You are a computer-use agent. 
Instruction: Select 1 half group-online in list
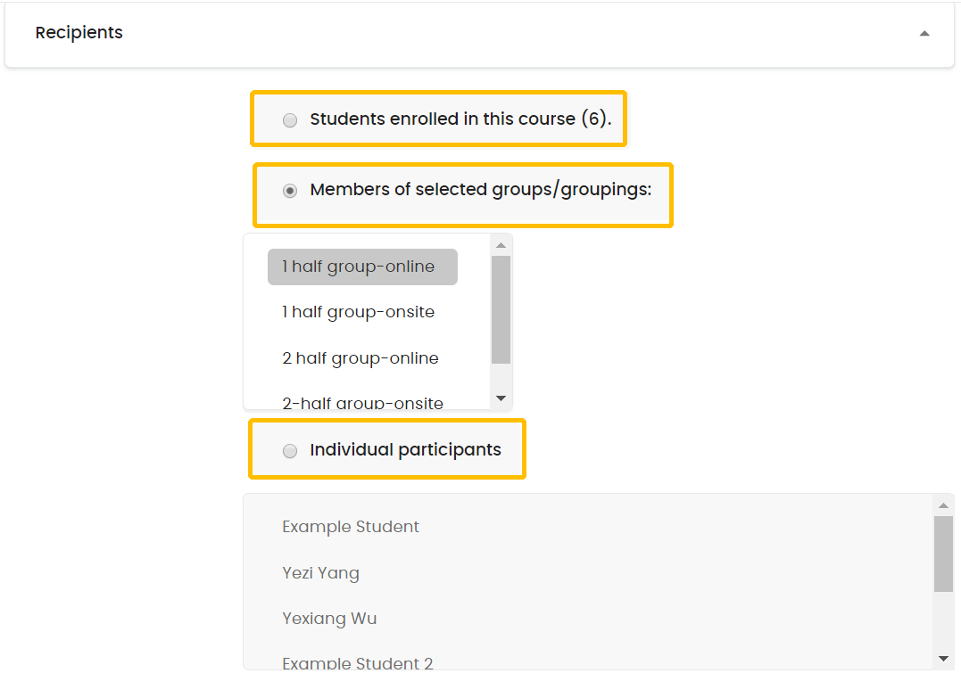(362, 267)
